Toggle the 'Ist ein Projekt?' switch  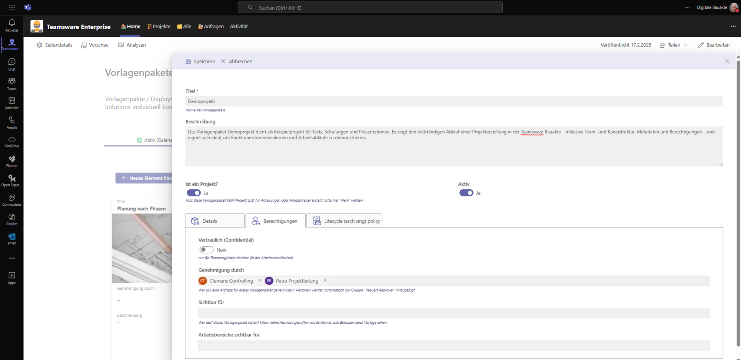[193, 193]
